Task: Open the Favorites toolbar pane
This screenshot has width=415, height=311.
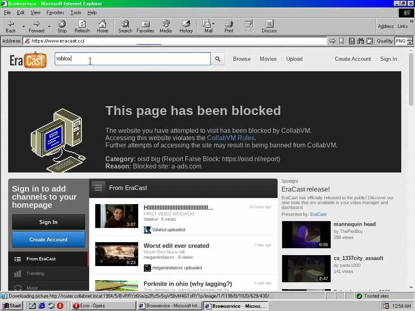Action: coord(145,26)
